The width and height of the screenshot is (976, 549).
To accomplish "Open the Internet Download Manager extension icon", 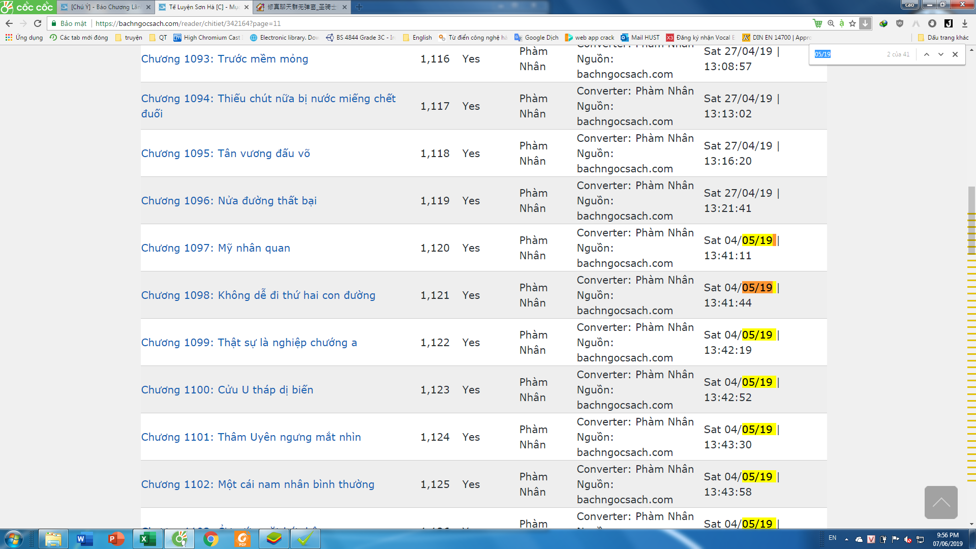I will [x=883, y=23].
